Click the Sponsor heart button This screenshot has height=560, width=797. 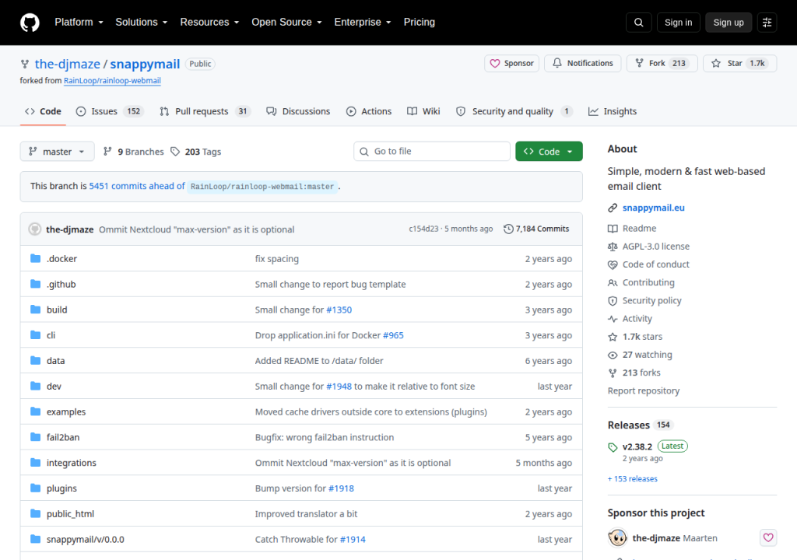511,64
